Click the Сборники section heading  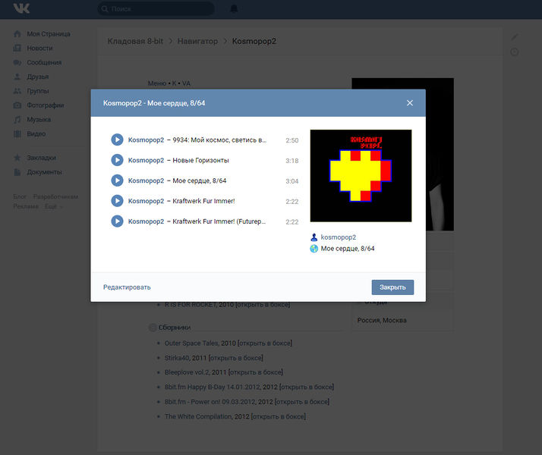coord(175,328)
